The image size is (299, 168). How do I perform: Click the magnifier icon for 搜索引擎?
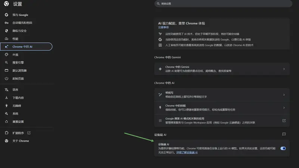6,62
